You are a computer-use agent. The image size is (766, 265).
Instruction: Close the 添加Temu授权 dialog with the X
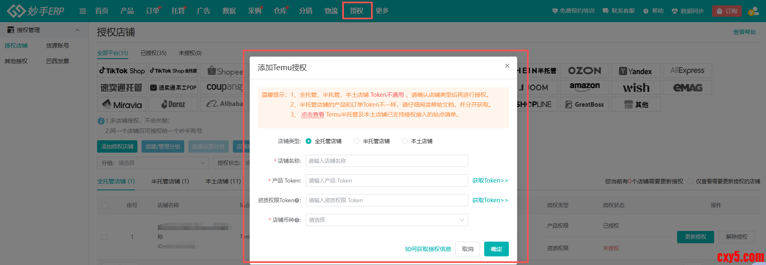(x=507, y=66)
